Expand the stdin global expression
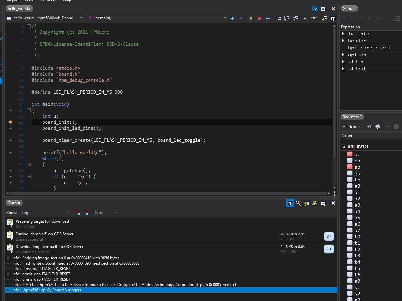 [x=343, y=62]
